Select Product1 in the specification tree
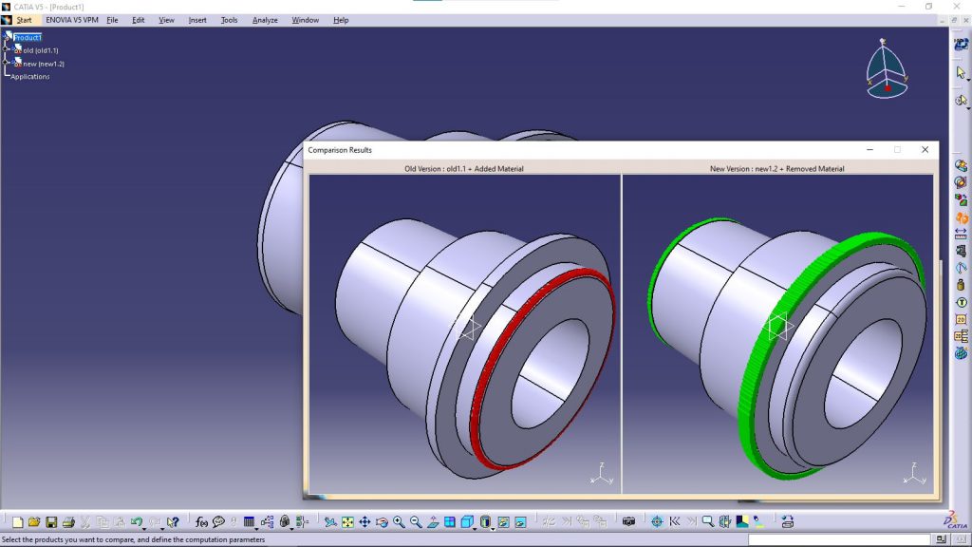The width and height of the screenshot is (972, 547). coord(28,37)
